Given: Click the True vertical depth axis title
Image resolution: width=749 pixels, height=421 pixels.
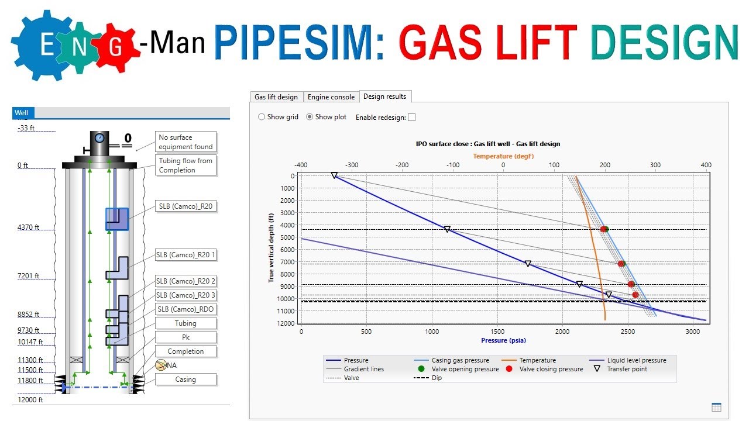Looking at the screenshot, I should click(x=272, y=247).
